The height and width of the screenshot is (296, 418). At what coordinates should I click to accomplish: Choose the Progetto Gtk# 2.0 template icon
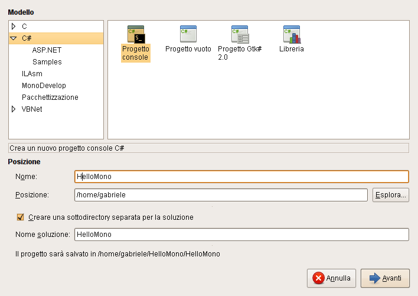[x=240, y=34]
